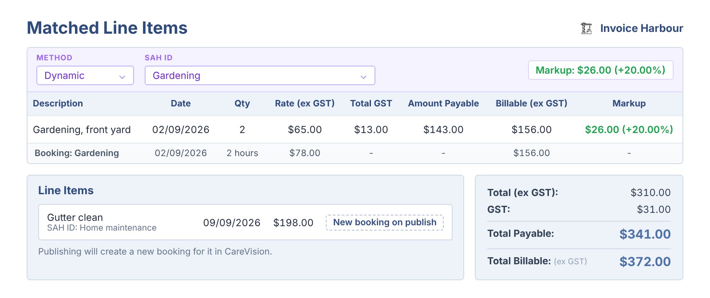Open the Method dropdown set to Dynamic
710x298 pixels.
point(85,75)
